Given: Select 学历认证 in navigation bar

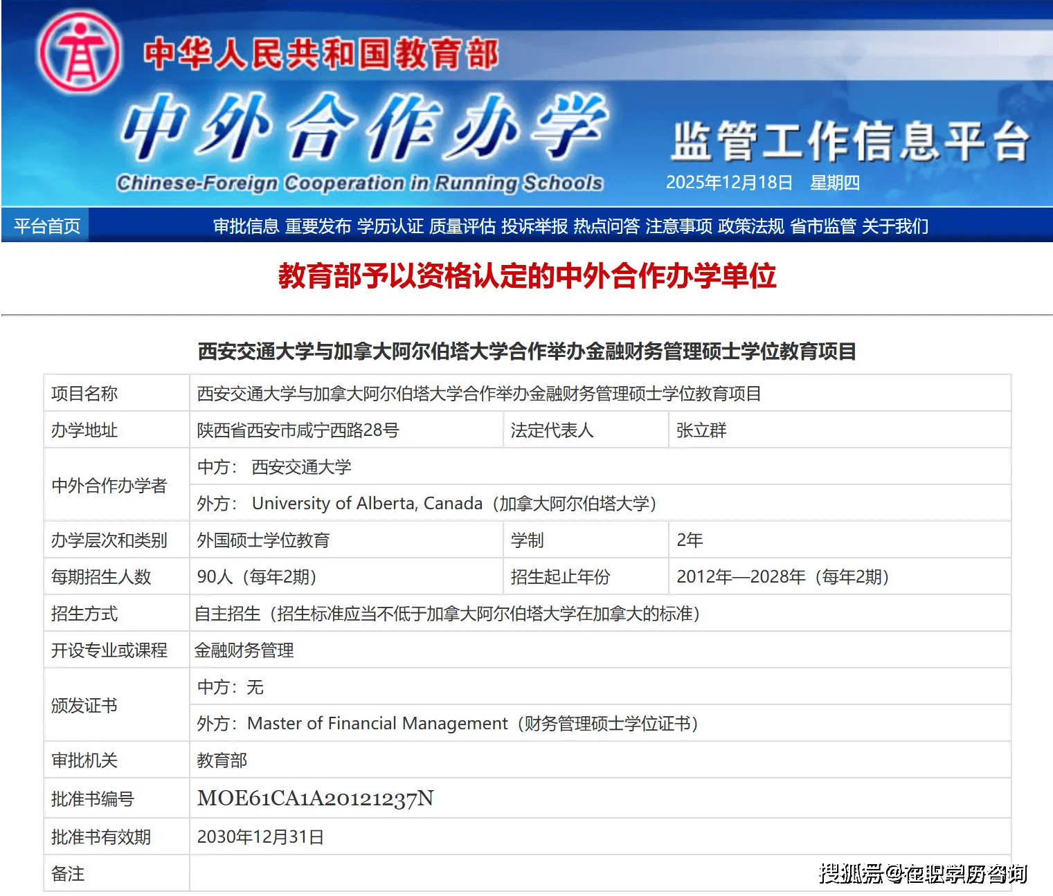Looking at the screenshot, I should coord(390,226).
